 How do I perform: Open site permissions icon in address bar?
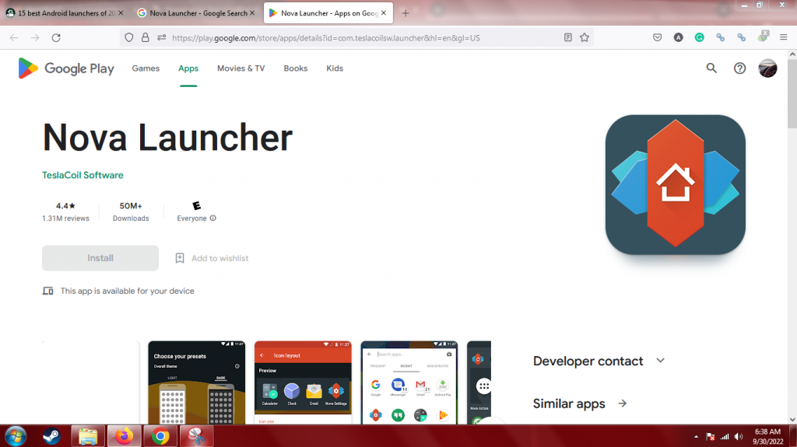click(162, 37)
